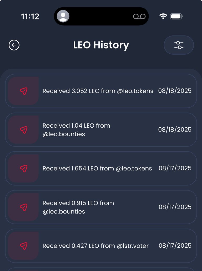202x271 pixels.
Task: Open 'Received 0.427 LEO from @lstr.voter' entry
Action: point(101,246)
